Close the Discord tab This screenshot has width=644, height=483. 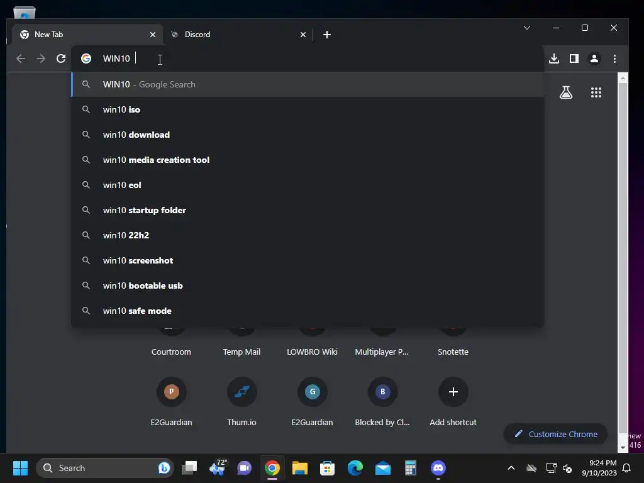(303, 35)
